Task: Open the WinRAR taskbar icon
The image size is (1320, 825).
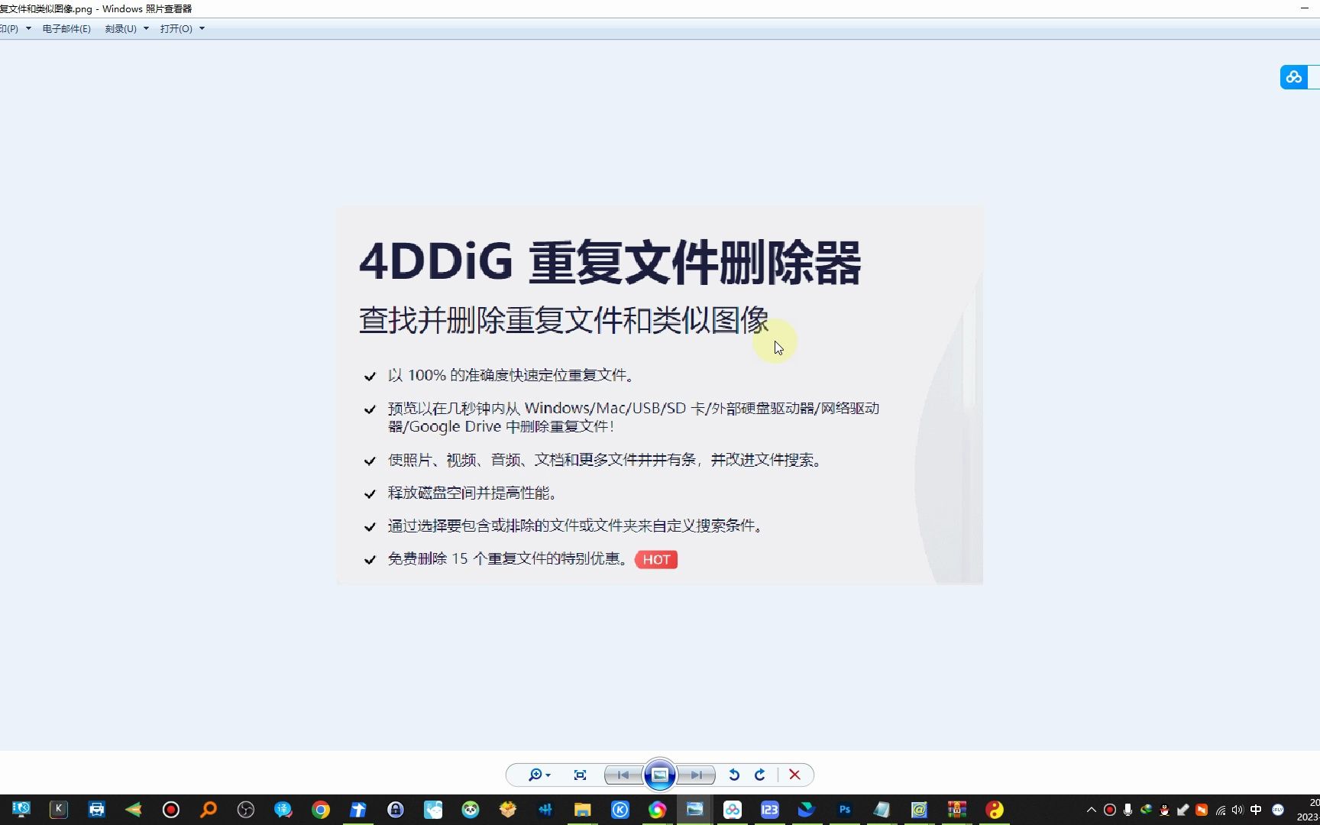Action: pos(956,810)
